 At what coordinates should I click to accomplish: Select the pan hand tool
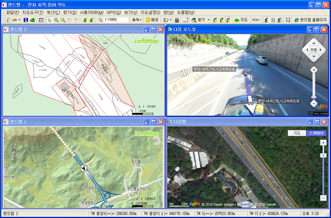tap(70, 20)
